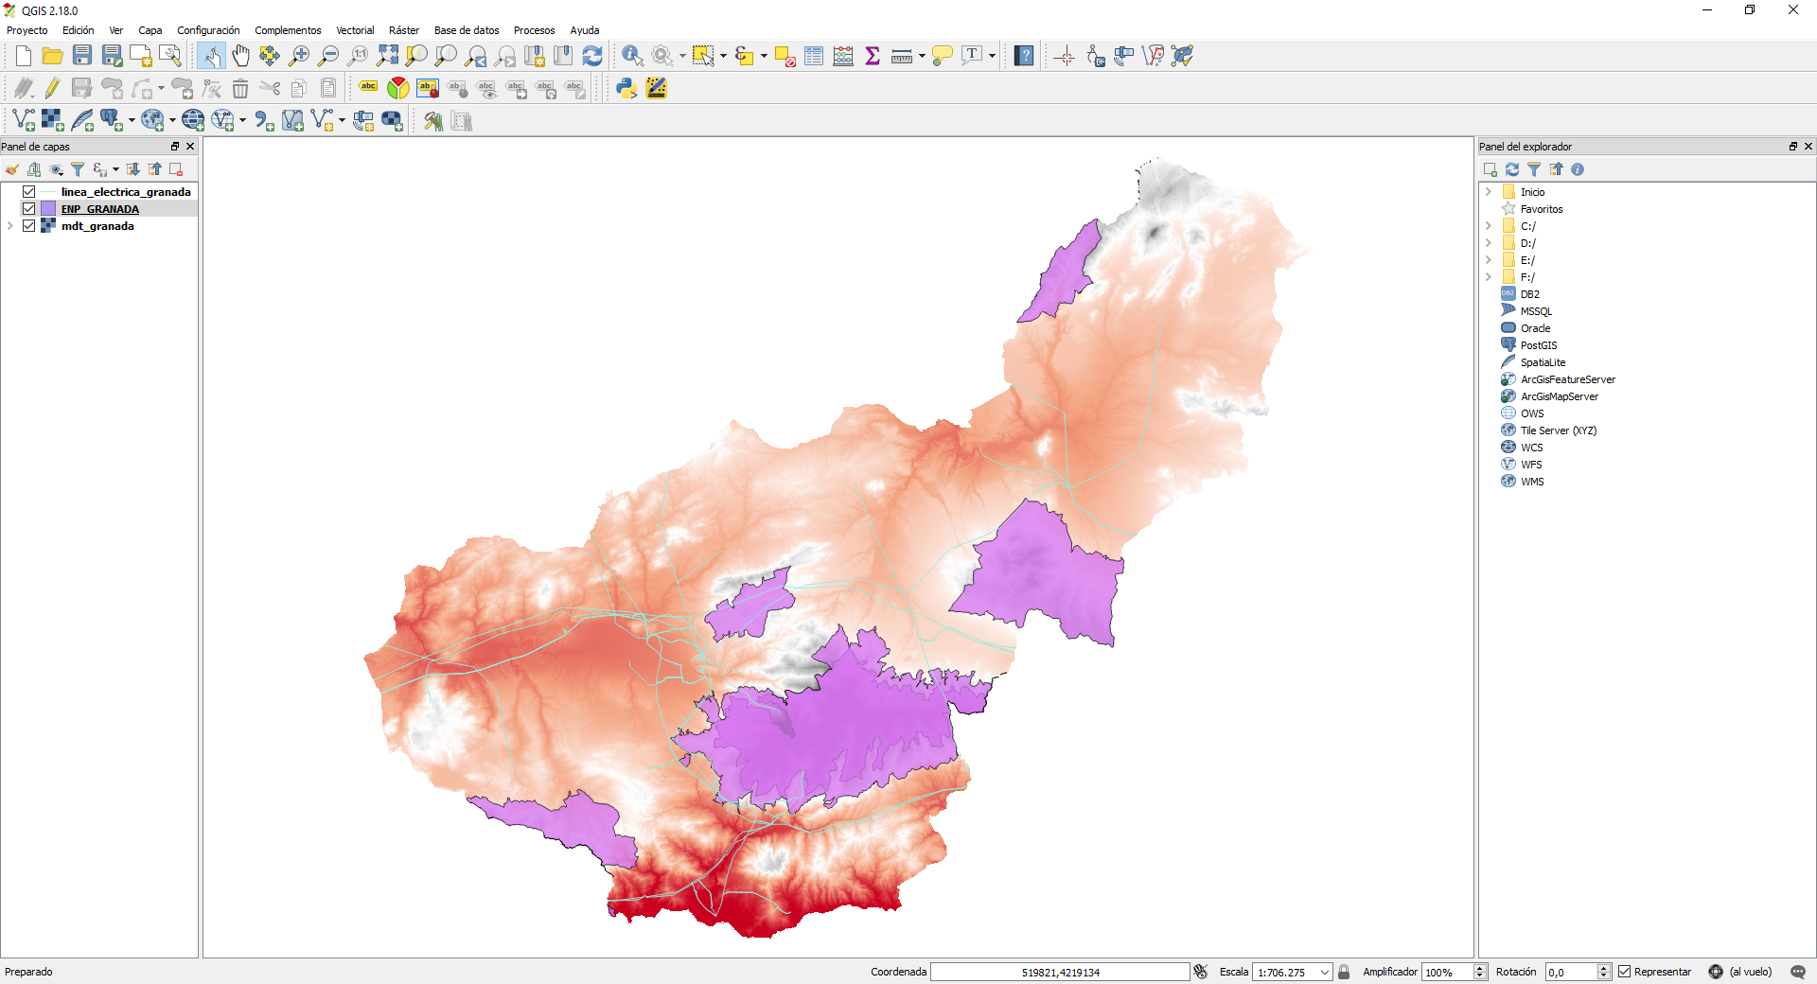Open the Escala scale dropdown
The width and height of the screenshot is (1817, 984).
coord(1325,972)
